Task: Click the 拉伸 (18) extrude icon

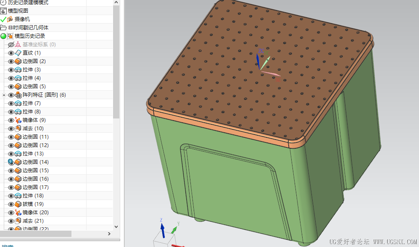Action: [18, 196]
